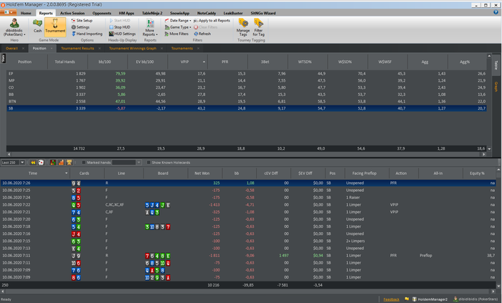The width and height of the screenshot is (502, 303).
Task: Select the EP position row
Action: (247, 74)
